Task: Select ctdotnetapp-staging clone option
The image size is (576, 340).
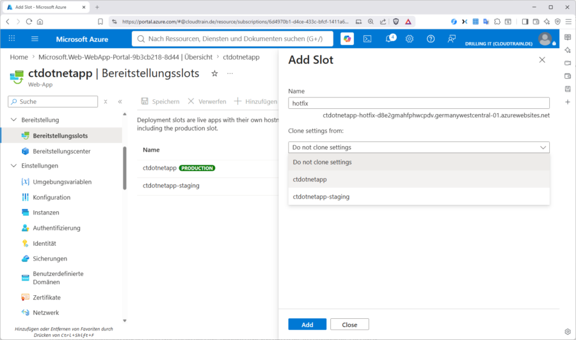Action: point(419,197)
